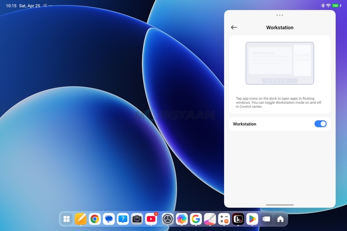347x231 pixels.
Task: Launch the Camera app from the dock
Action: pyautogui.click(x=137, y=219)
